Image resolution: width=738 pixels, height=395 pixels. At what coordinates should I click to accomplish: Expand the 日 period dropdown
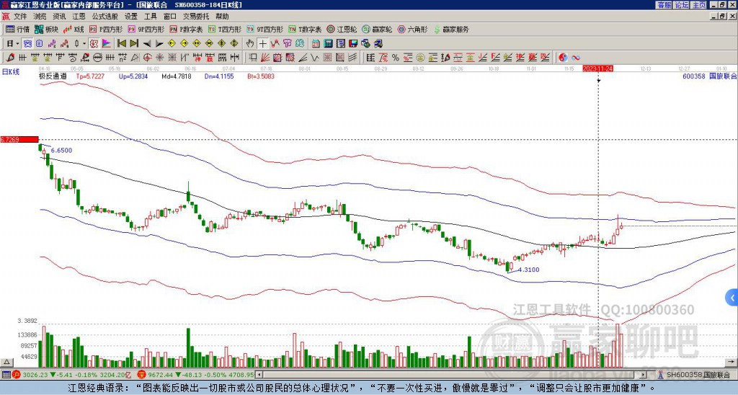tap(17, 44)
